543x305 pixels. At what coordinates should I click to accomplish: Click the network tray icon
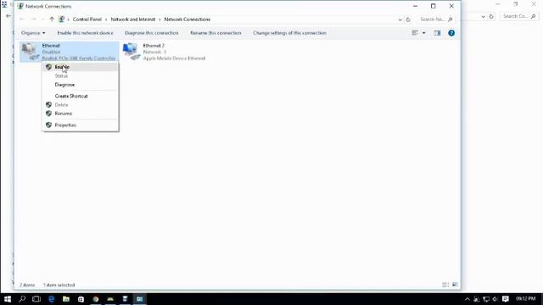pos(486,299)
